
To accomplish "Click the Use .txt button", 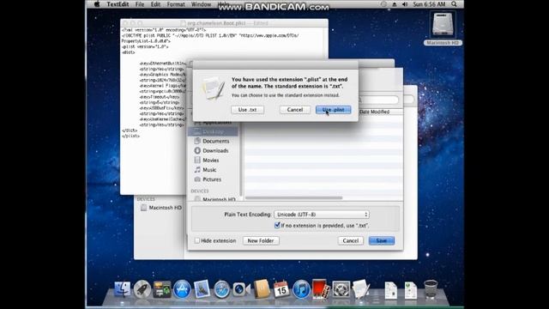I will point(248,110).
